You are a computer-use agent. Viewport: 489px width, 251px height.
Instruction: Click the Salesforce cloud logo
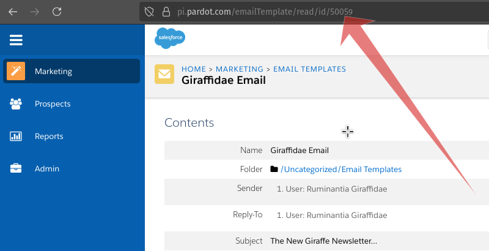[170, 39]
